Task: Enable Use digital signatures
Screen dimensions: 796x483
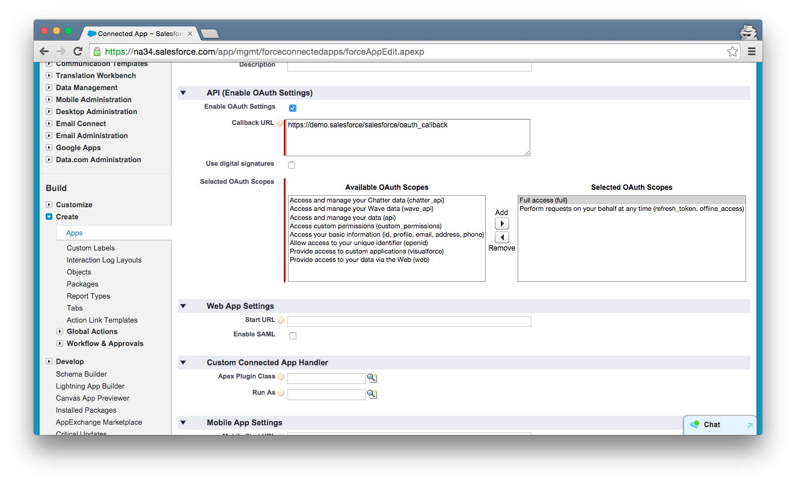Action: click(x=292, y=165)
